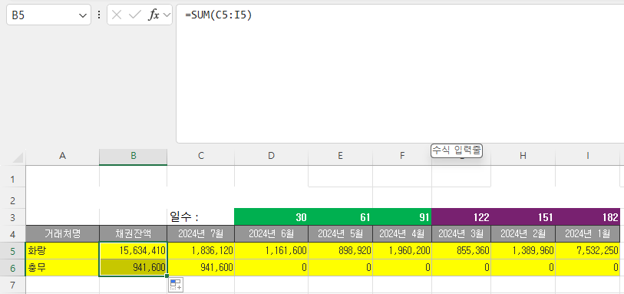Click the '2024년 7월' header cell
The image size is (624, 294).
point(201,234)
